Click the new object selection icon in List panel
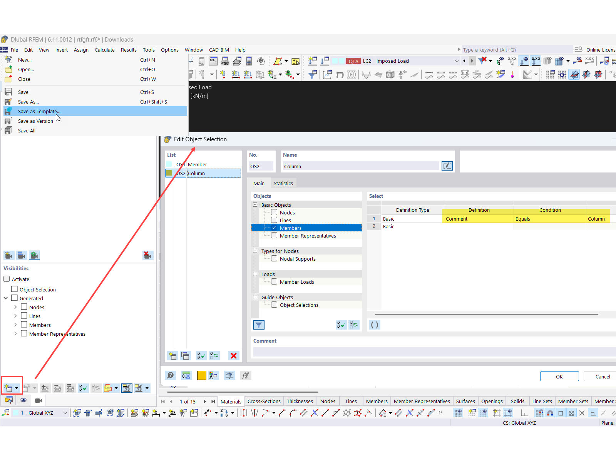Viewport: 616px width, 462px height. coord(172,356)
